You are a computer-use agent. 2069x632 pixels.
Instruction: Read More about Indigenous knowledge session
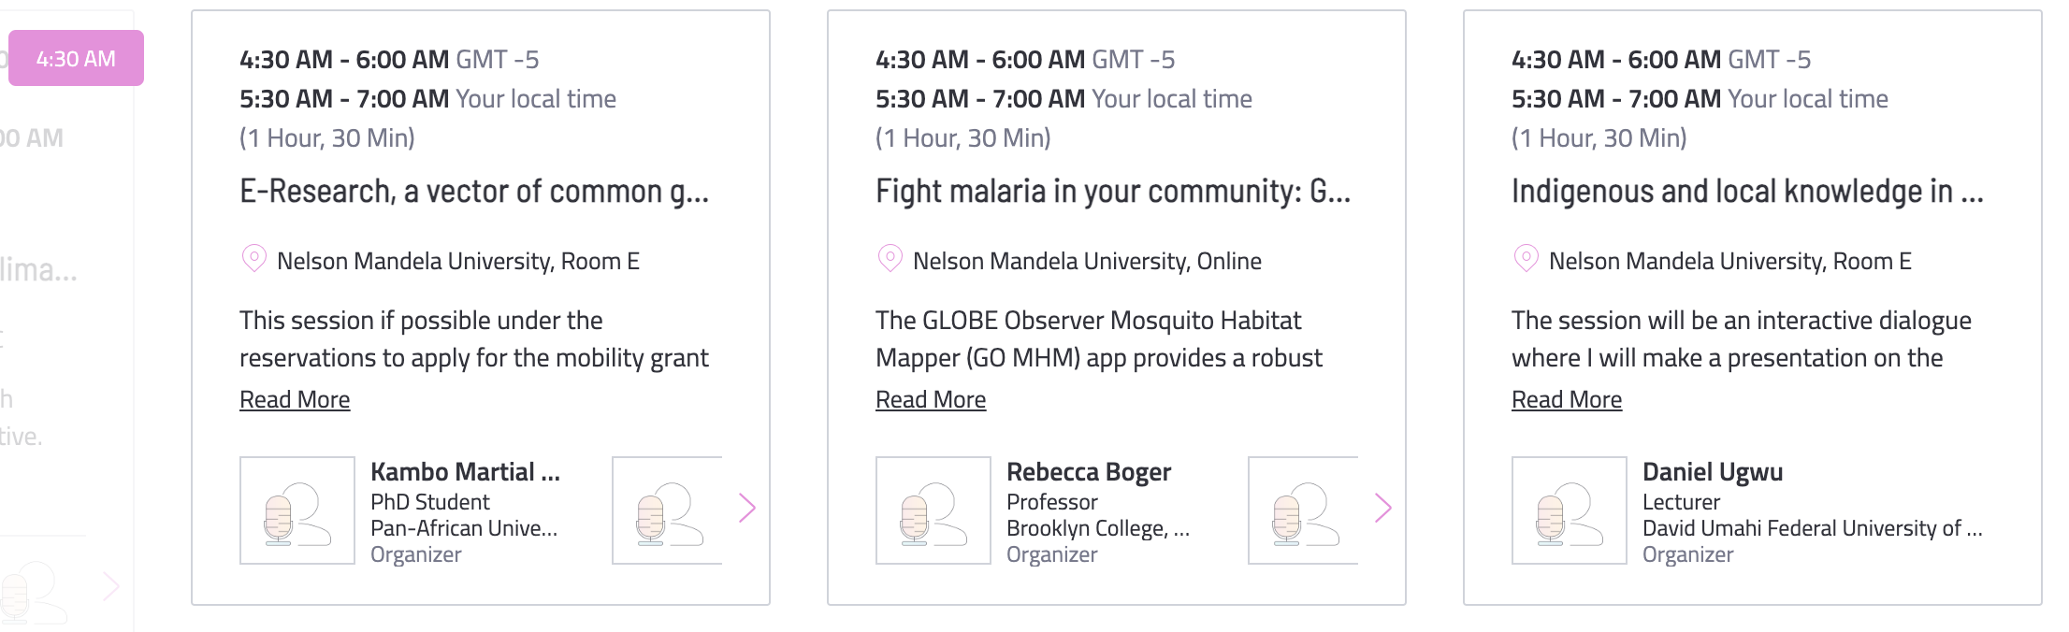[x=1567, y=400]
